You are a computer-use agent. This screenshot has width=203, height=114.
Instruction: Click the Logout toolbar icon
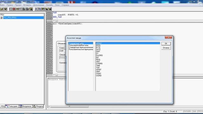(x=28, y=9)
